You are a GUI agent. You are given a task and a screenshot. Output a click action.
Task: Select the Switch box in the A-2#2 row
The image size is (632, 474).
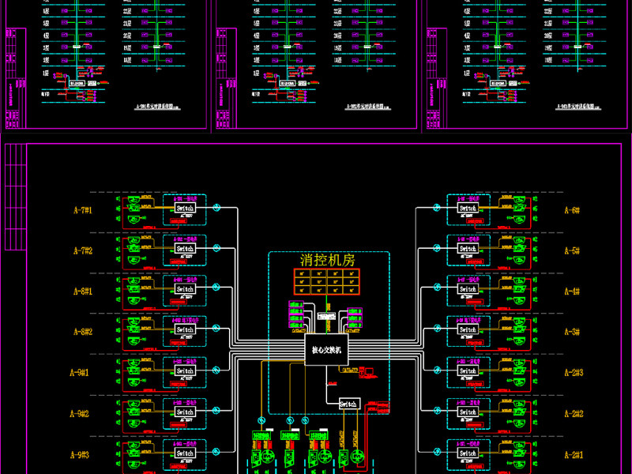coord(468,412)
